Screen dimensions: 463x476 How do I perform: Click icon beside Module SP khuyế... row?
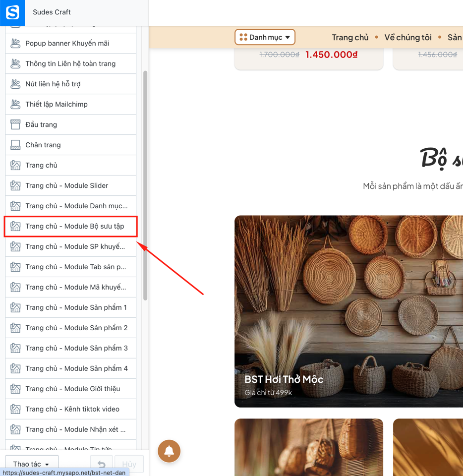coord(15,247)
